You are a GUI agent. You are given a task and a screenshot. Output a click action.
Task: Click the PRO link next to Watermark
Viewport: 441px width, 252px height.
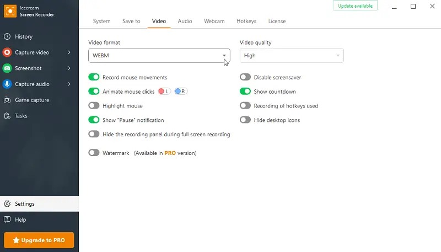[x=170, y=153]
